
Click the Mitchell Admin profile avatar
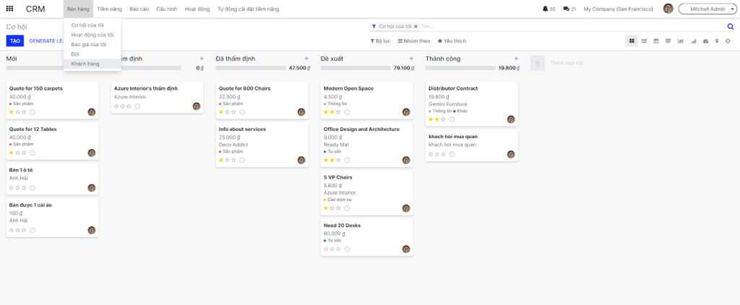pyautogui.click(x=668, y=9)
